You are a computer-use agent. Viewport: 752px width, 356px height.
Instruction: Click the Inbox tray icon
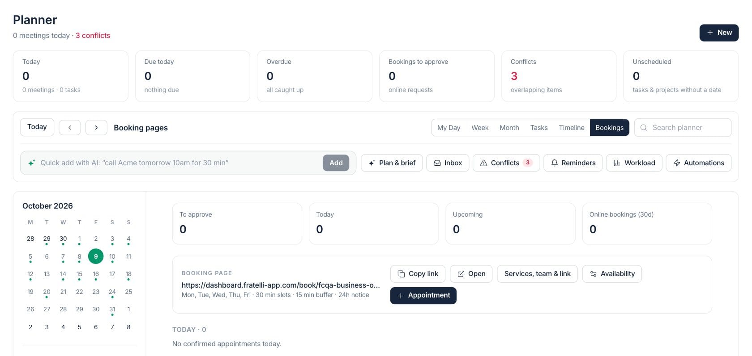pyautogui.click(x=437, y=163)
